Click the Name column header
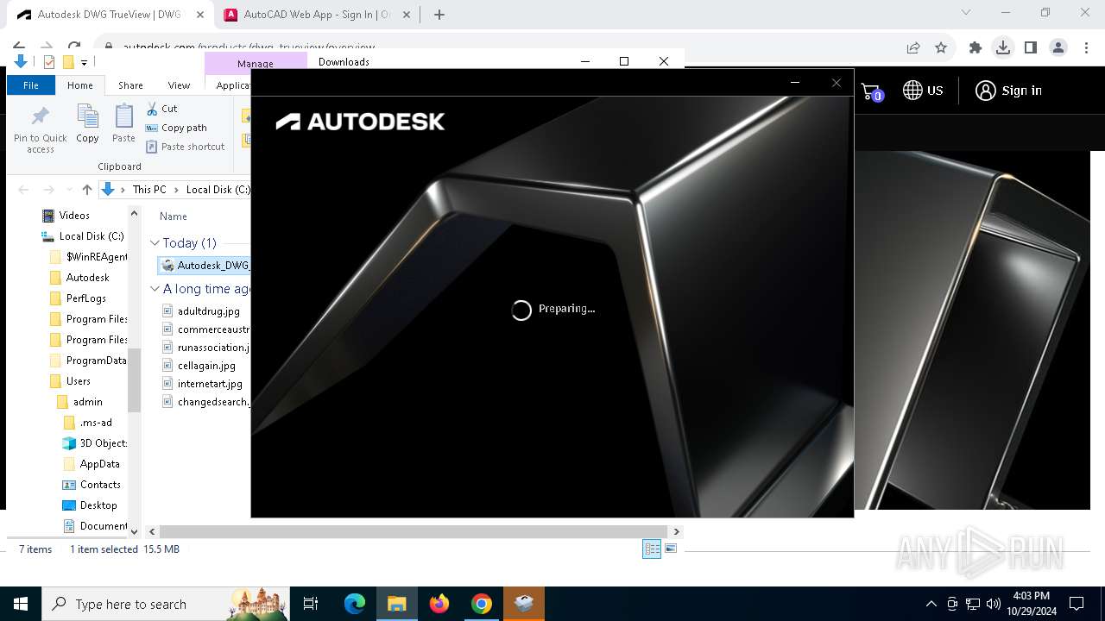Screen dimensions: 1105x621 (173, 216)
